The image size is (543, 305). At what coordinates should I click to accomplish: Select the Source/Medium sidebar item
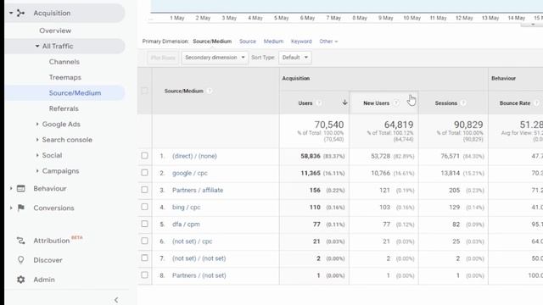click(75, 93)
